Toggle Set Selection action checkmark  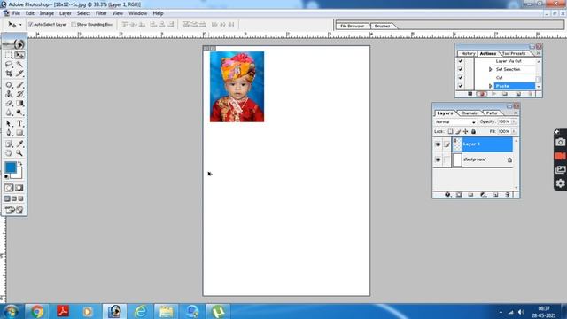click(461, 69)
